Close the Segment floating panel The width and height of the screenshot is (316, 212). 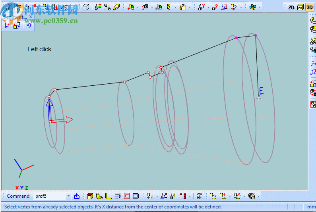point(31,17)
